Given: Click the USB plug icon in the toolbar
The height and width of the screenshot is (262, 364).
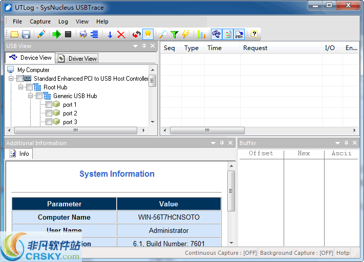Looking at the screenshot, I should 83,34.
